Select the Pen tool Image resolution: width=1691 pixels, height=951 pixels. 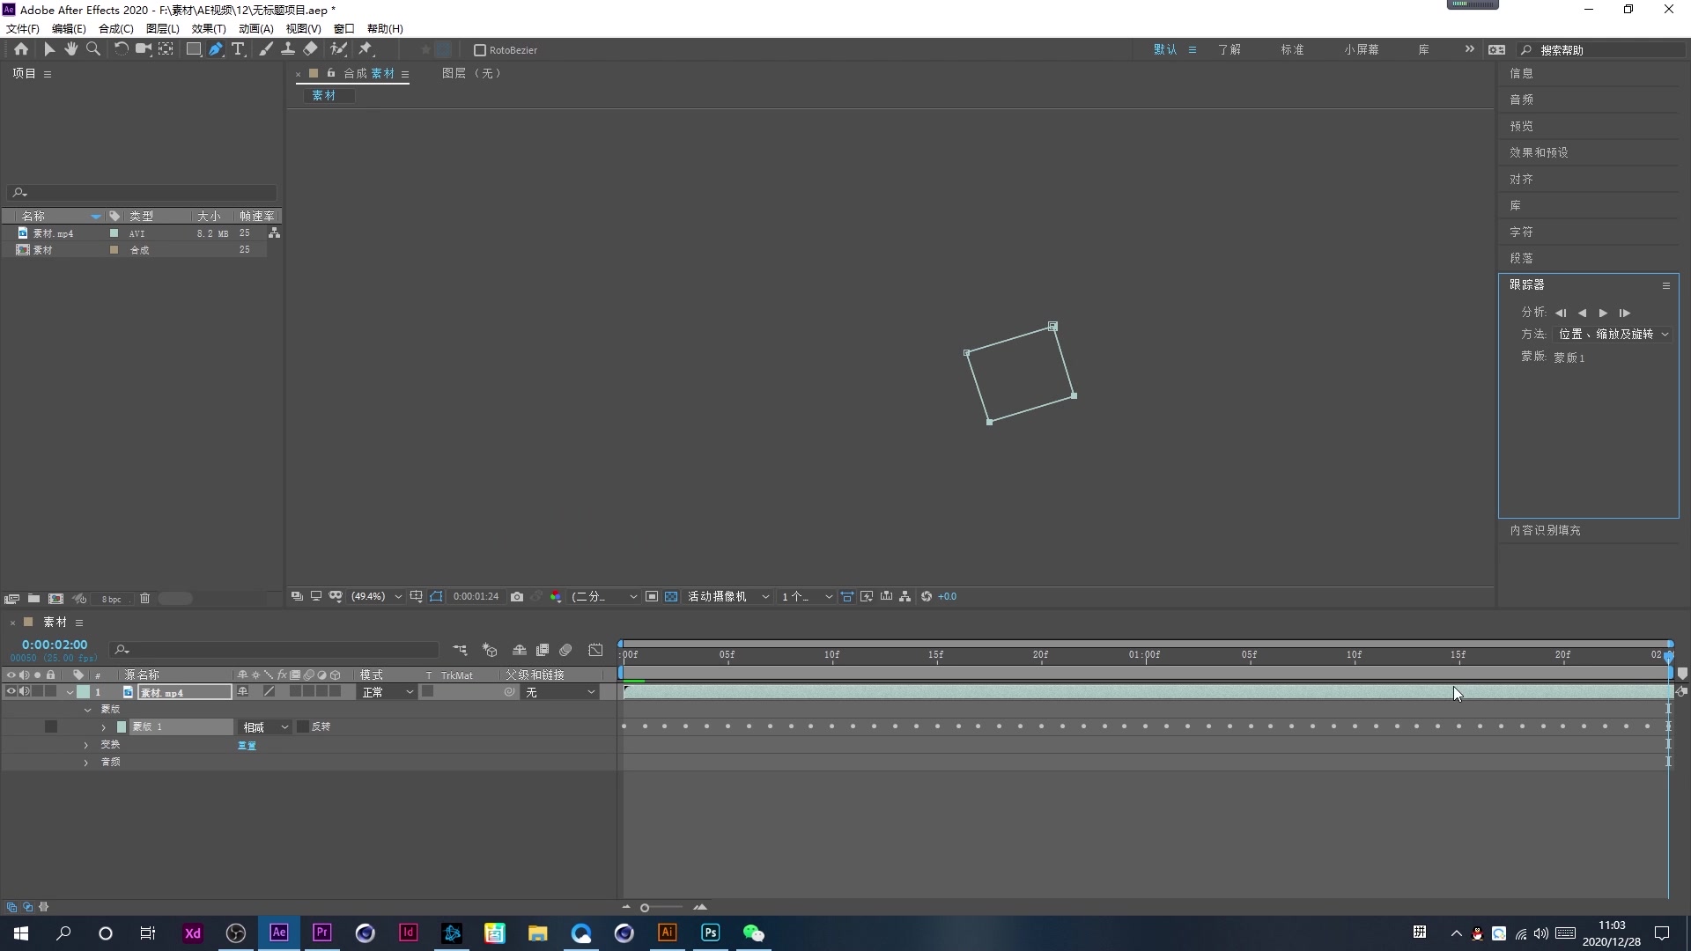(x=216, y=49)
